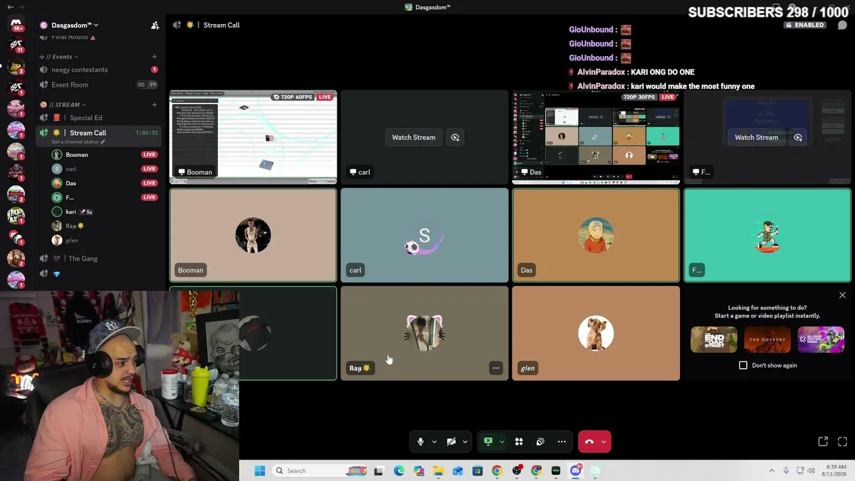Expand microphone input options arrow

(434, 442)
